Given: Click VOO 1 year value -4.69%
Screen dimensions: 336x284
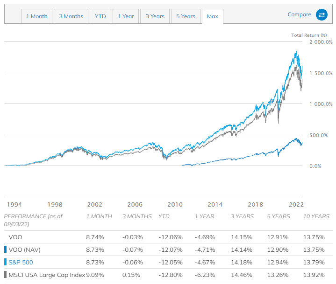Looking at the screenshot, I should click(x=205, y=237).
